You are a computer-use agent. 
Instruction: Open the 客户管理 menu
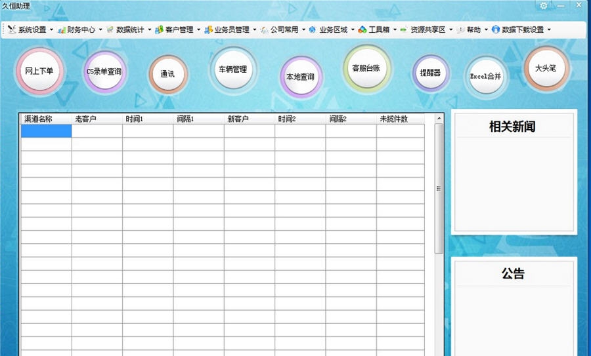coord(179,30)
